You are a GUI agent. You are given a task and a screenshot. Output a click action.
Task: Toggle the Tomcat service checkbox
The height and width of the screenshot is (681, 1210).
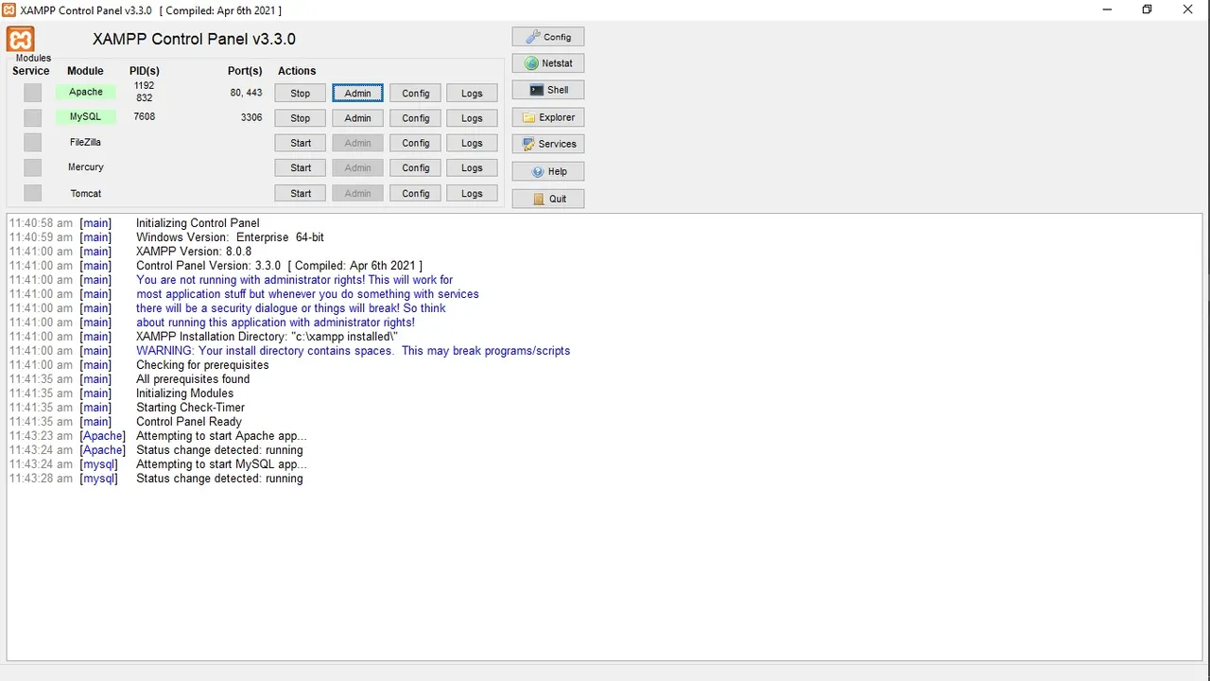[33, 193]
